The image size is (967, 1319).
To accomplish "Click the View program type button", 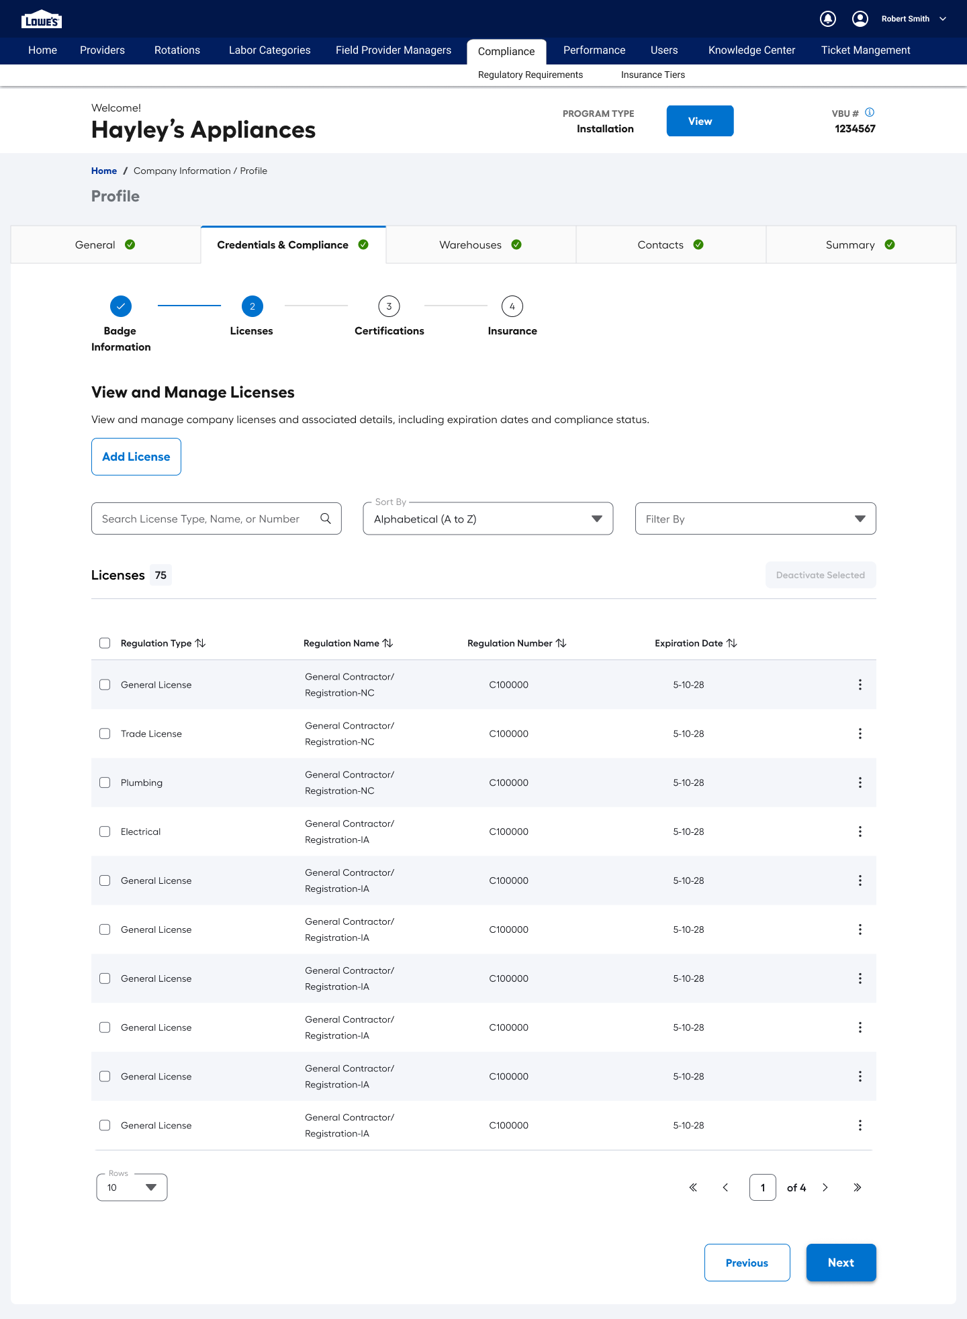I will coord(700,121).
